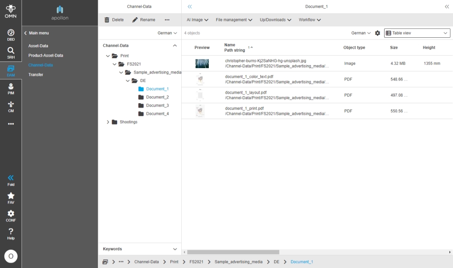
Task: Open File management menu
Action: click(234, 20)
